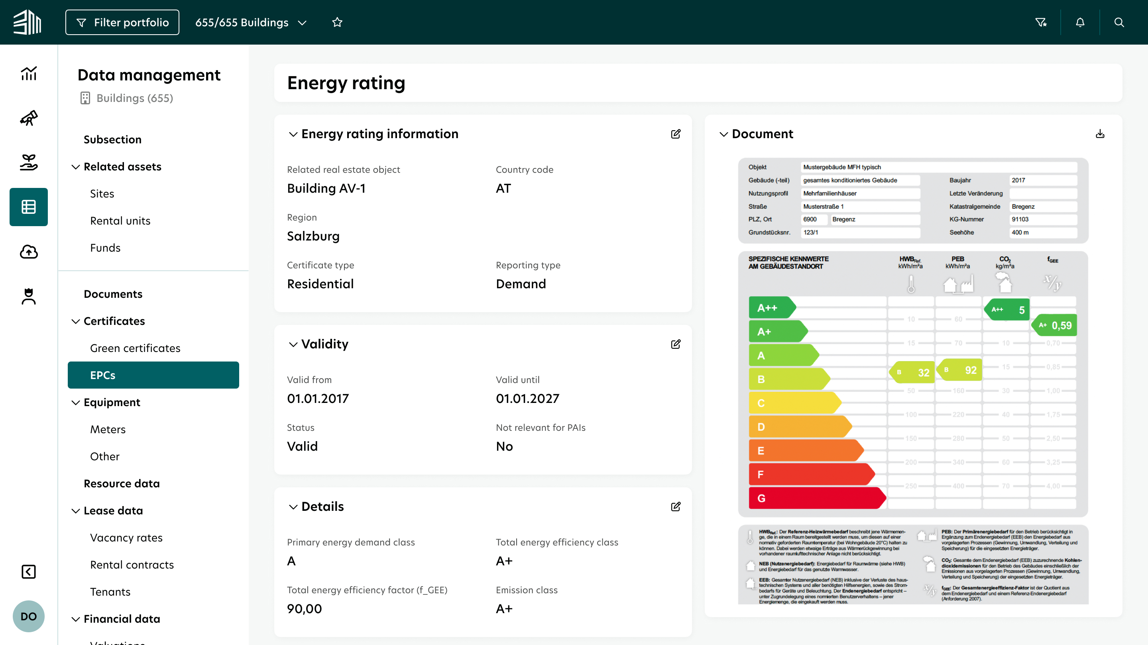Click the Energy rating page title

click(x=346, y=83)
